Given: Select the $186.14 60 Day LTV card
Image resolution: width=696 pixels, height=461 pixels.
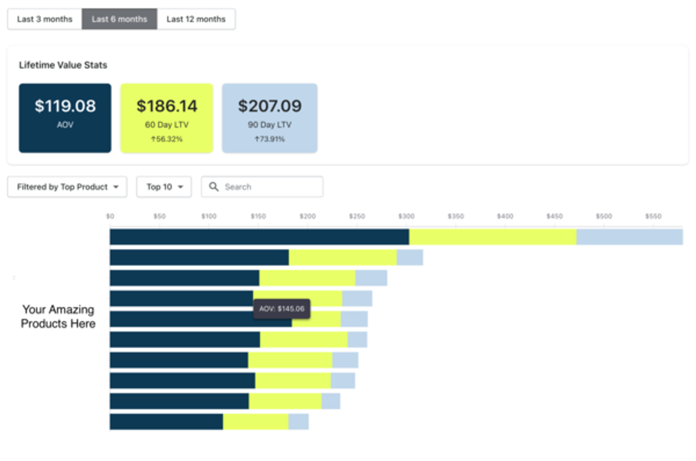Looking at the screenshot, I should pos(167,118).
